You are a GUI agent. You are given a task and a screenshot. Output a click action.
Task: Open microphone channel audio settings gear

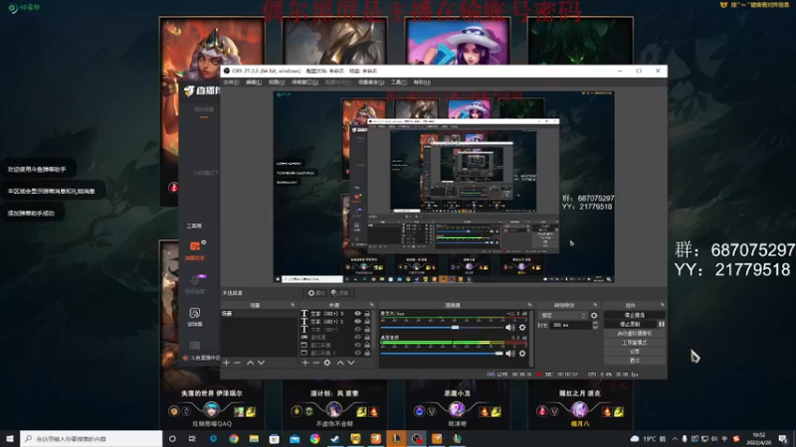click(522, 328)
